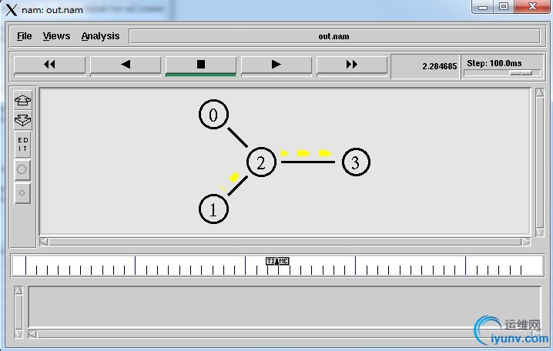Select node 1 in topology

click(213, 209)
